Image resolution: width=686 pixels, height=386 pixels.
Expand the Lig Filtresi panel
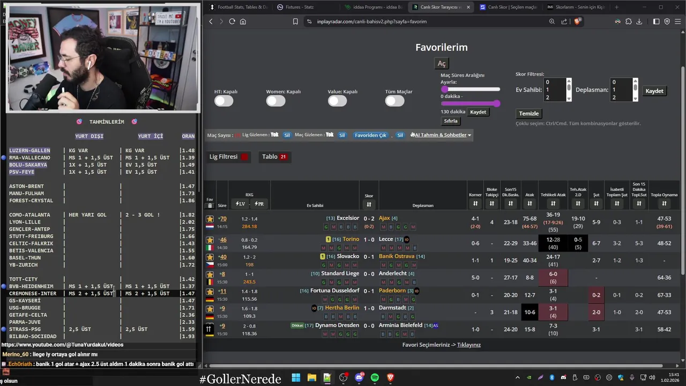pos(229,157)
